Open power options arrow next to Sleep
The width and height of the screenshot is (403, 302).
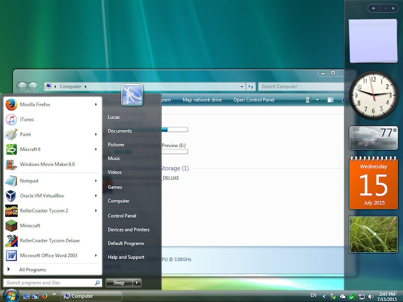(x=138, y=283)
